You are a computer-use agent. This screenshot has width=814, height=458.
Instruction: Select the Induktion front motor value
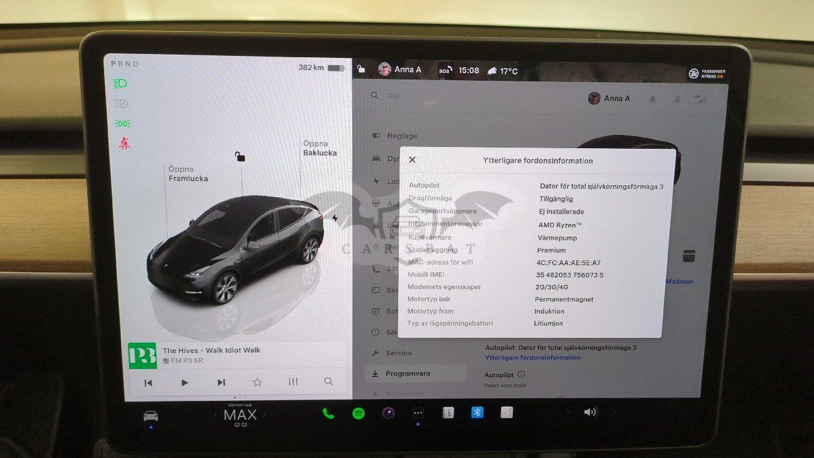(549, 312)
